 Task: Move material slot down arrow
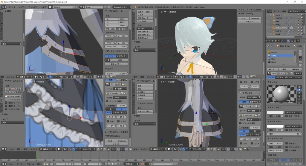300,65
